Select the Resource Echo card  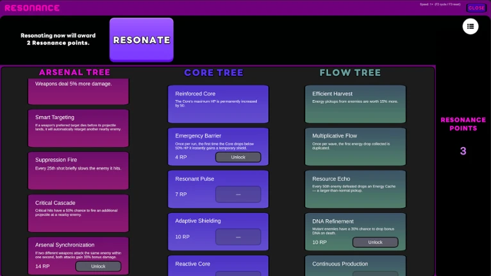pyautogui.click(x=355, y=189)
